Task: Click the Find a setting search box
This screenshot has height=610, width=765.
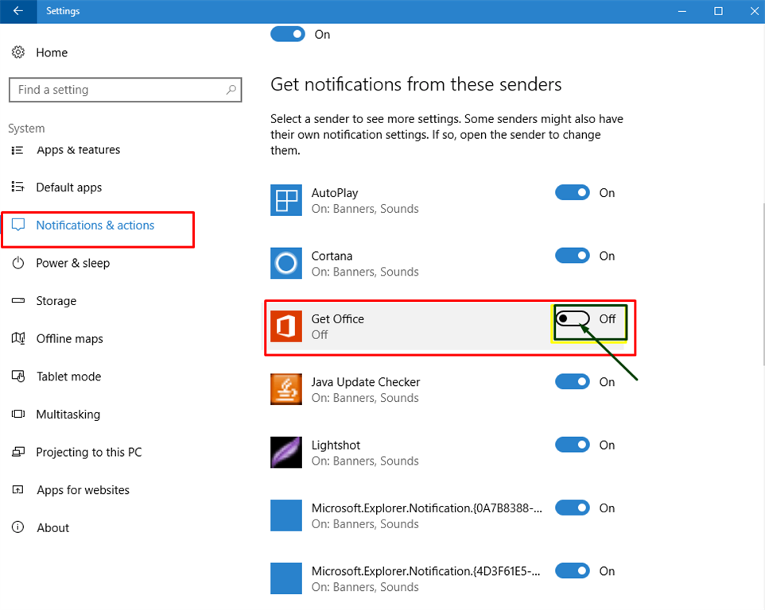Action: [126, 90]
